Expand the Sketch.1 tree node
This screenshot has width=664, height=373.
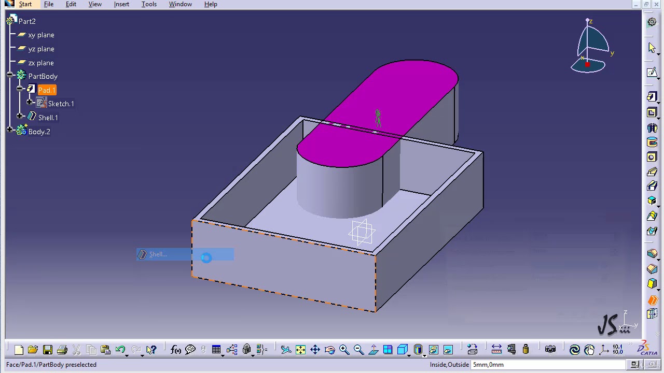tap(30, 102)
